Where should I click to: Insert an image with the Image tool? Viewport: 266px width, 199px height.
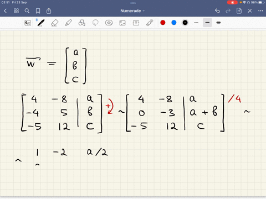(122, 23)
